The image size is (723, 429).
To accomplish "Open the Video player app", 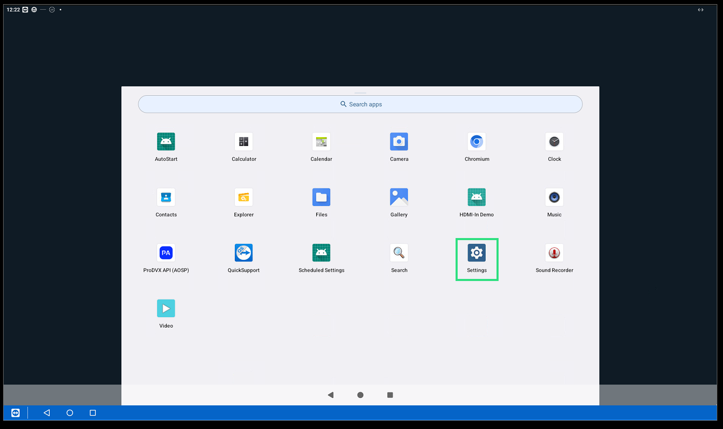I will [x=166, y=308].
